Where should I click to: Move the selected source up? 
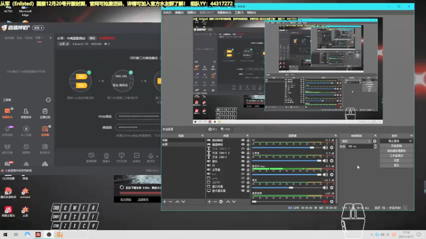point(228,202)
